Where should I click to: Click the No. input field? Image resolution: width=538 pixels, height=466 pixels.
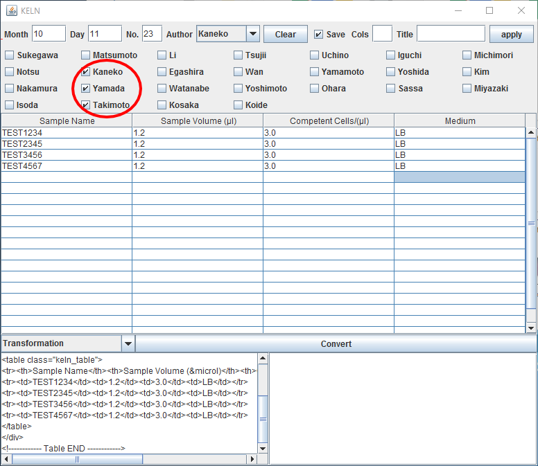pos(152,33)
